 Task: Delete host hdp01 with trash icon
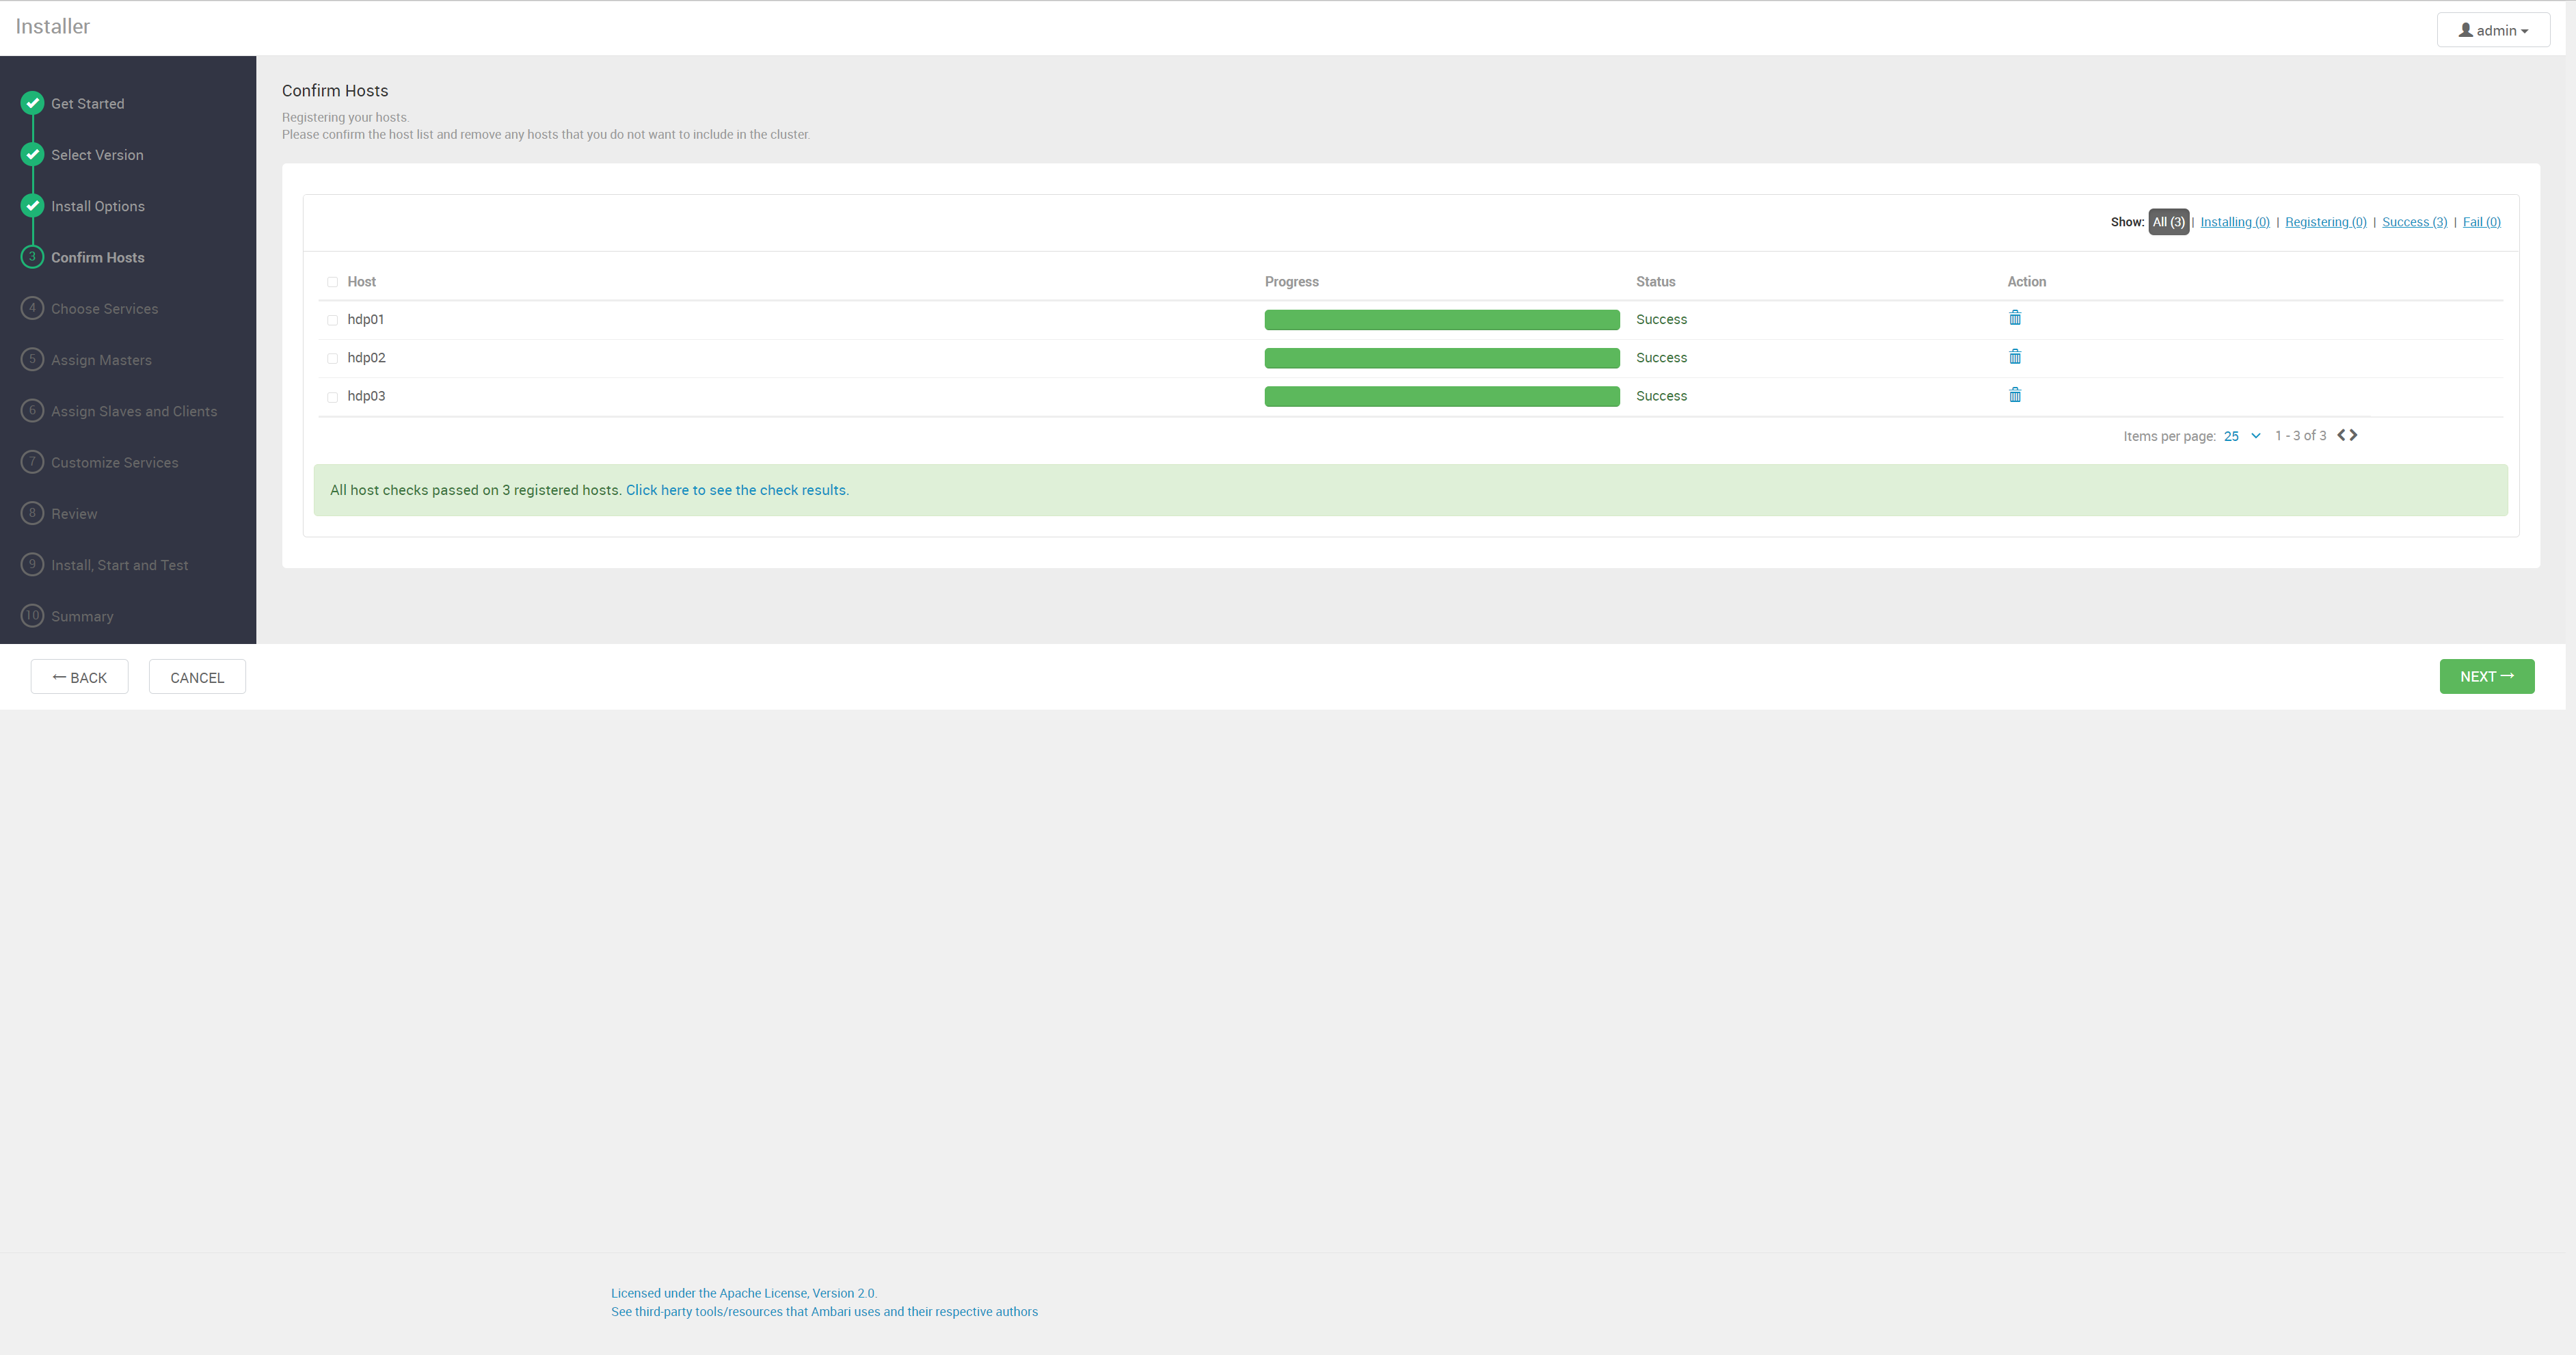pyautogui.click(x=2015, y=318)
